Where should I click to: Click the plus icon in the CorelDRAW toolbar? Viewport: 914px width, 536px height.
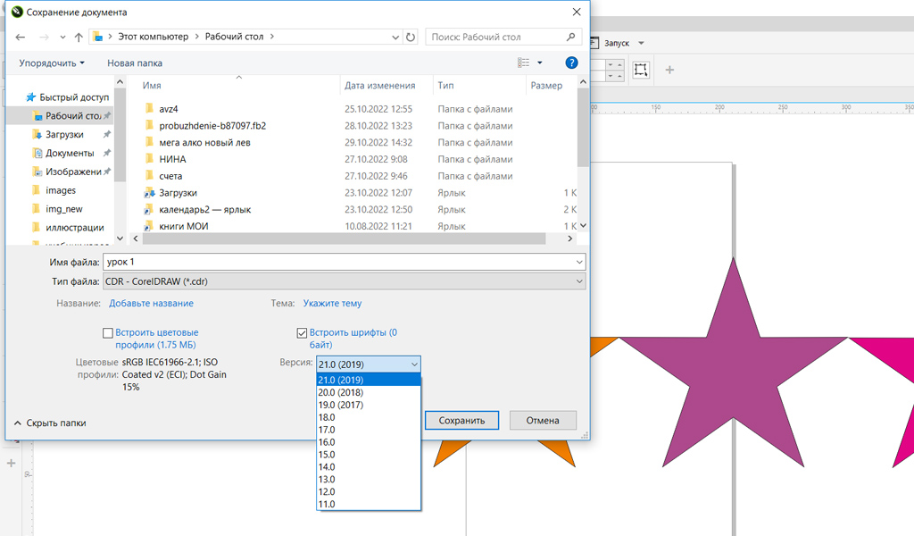669,70
